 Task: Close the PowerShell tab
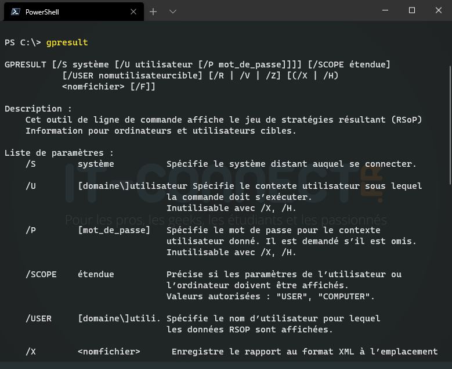pyautogui.click(x=133, y=12)
